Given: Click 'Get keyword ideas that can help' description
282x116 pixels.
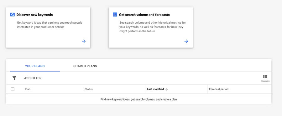Looking at the screenshot, I should 50,25.
